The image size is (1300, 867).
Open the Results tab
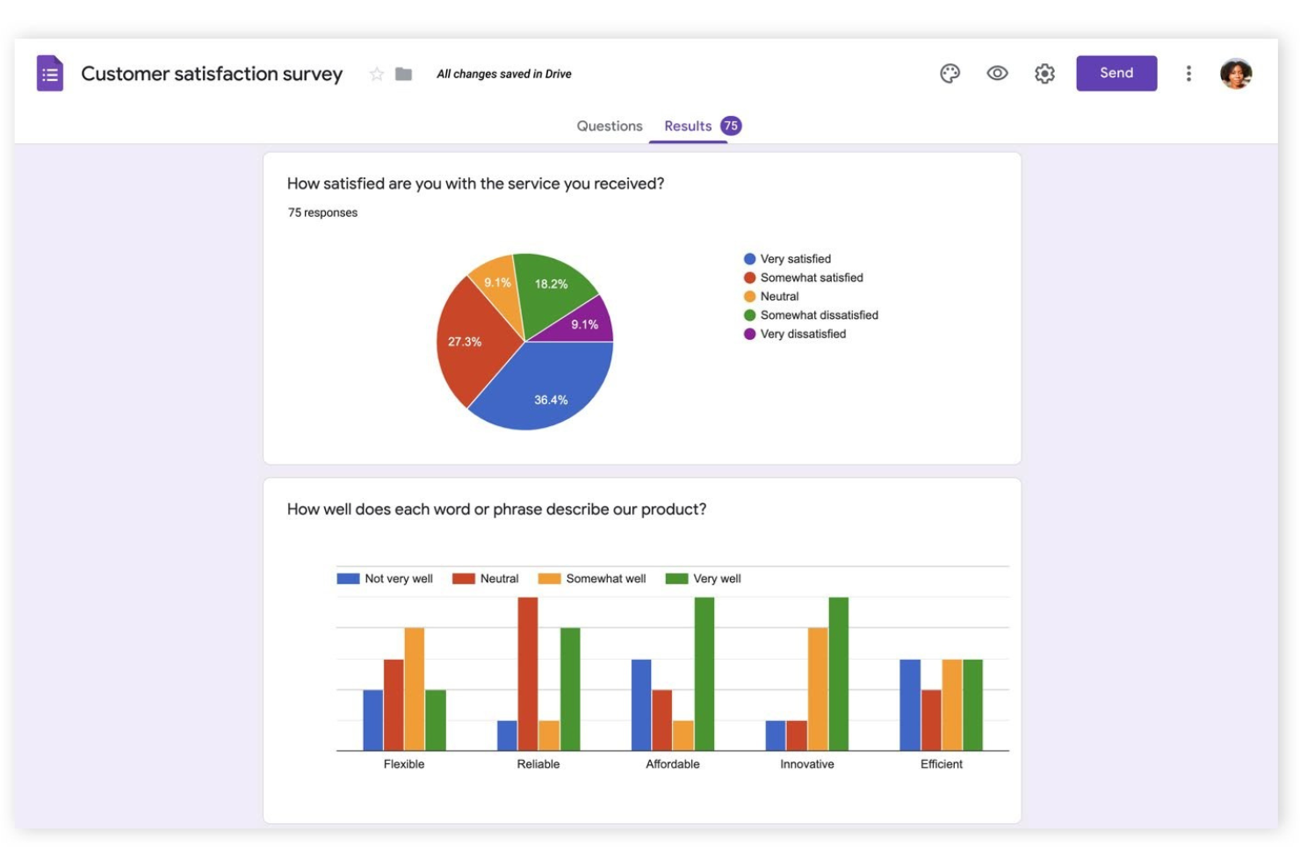point(690,126)
